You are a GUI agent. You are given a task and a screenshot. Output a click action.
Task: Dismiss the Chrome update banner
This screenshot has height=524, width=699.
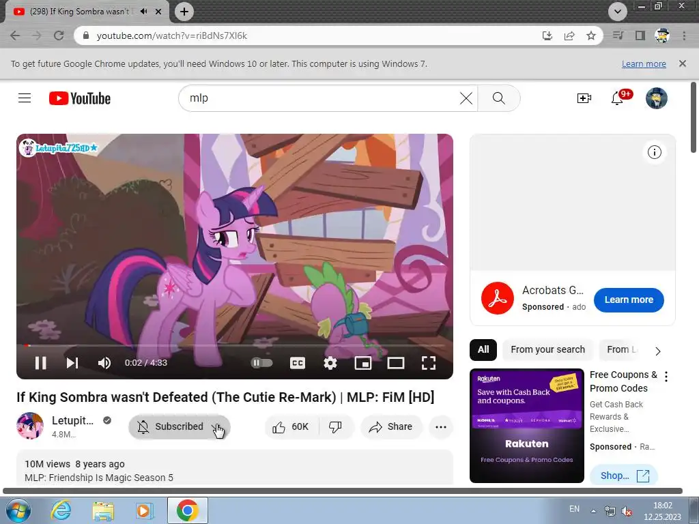tap(683, 63)
